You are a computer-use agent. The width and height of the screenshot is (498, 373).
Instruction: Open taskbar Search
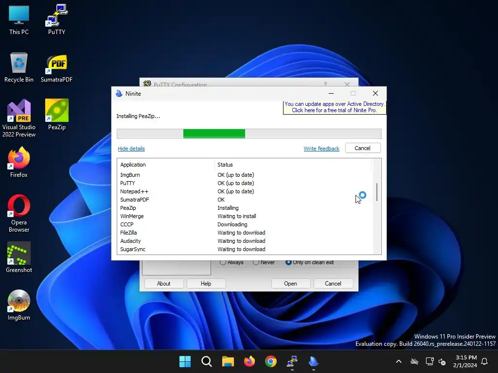pyautogui.click(x=206, y=361)
